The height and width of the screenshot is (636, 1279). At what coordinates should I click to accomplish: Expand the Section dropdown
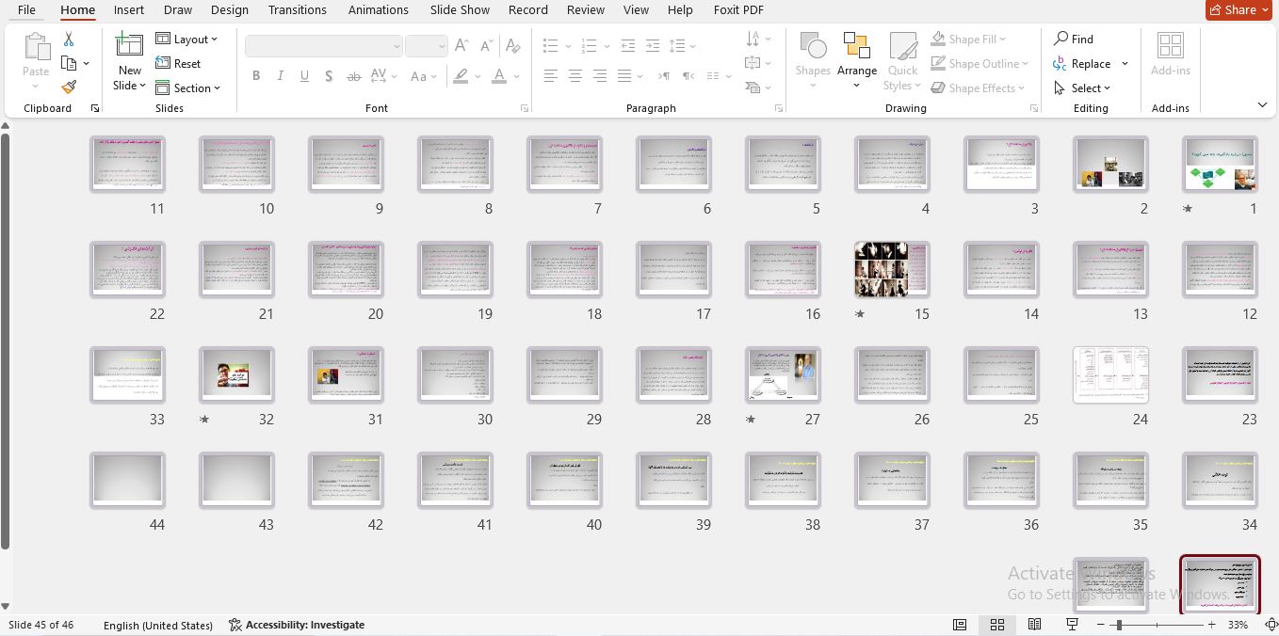click(187, 87)
